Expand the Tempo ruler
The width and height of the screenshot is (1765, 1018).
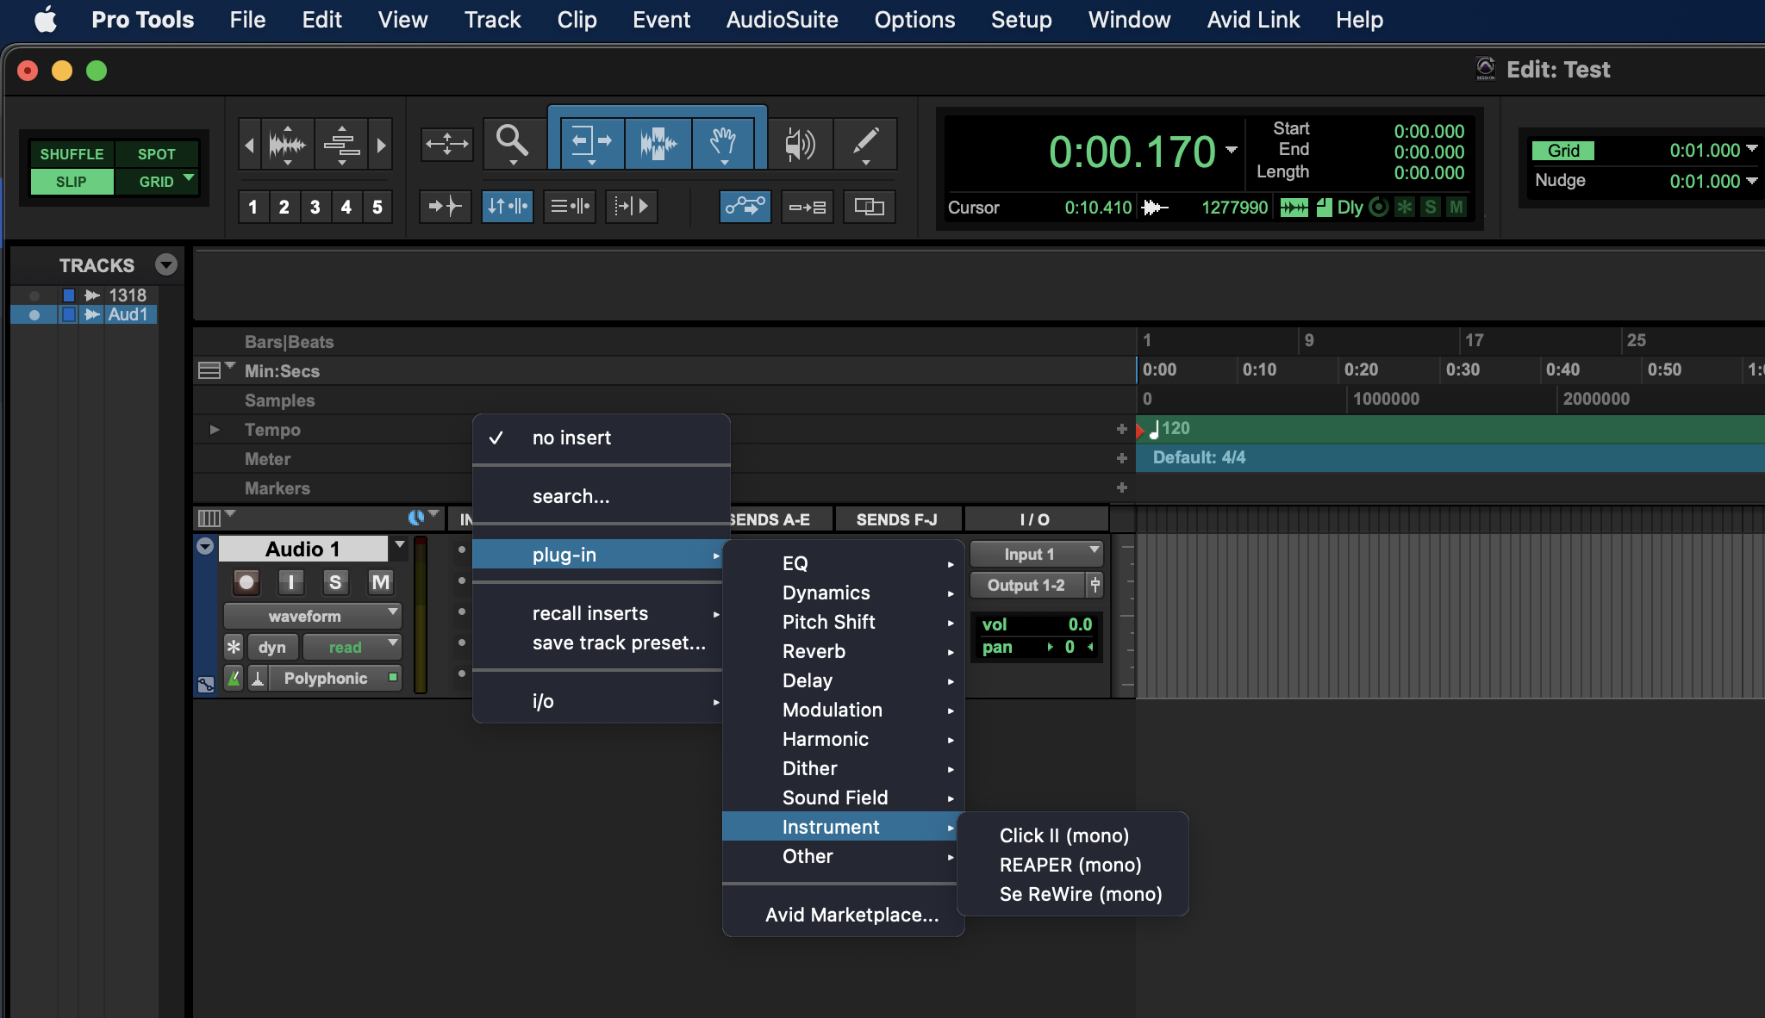coord(215,429)
